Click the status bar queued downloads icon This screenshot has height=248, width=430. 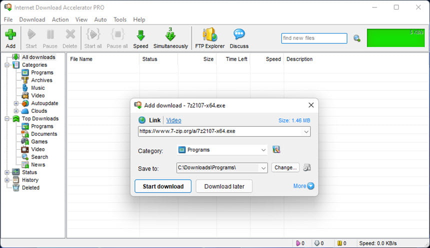[316, 243]
